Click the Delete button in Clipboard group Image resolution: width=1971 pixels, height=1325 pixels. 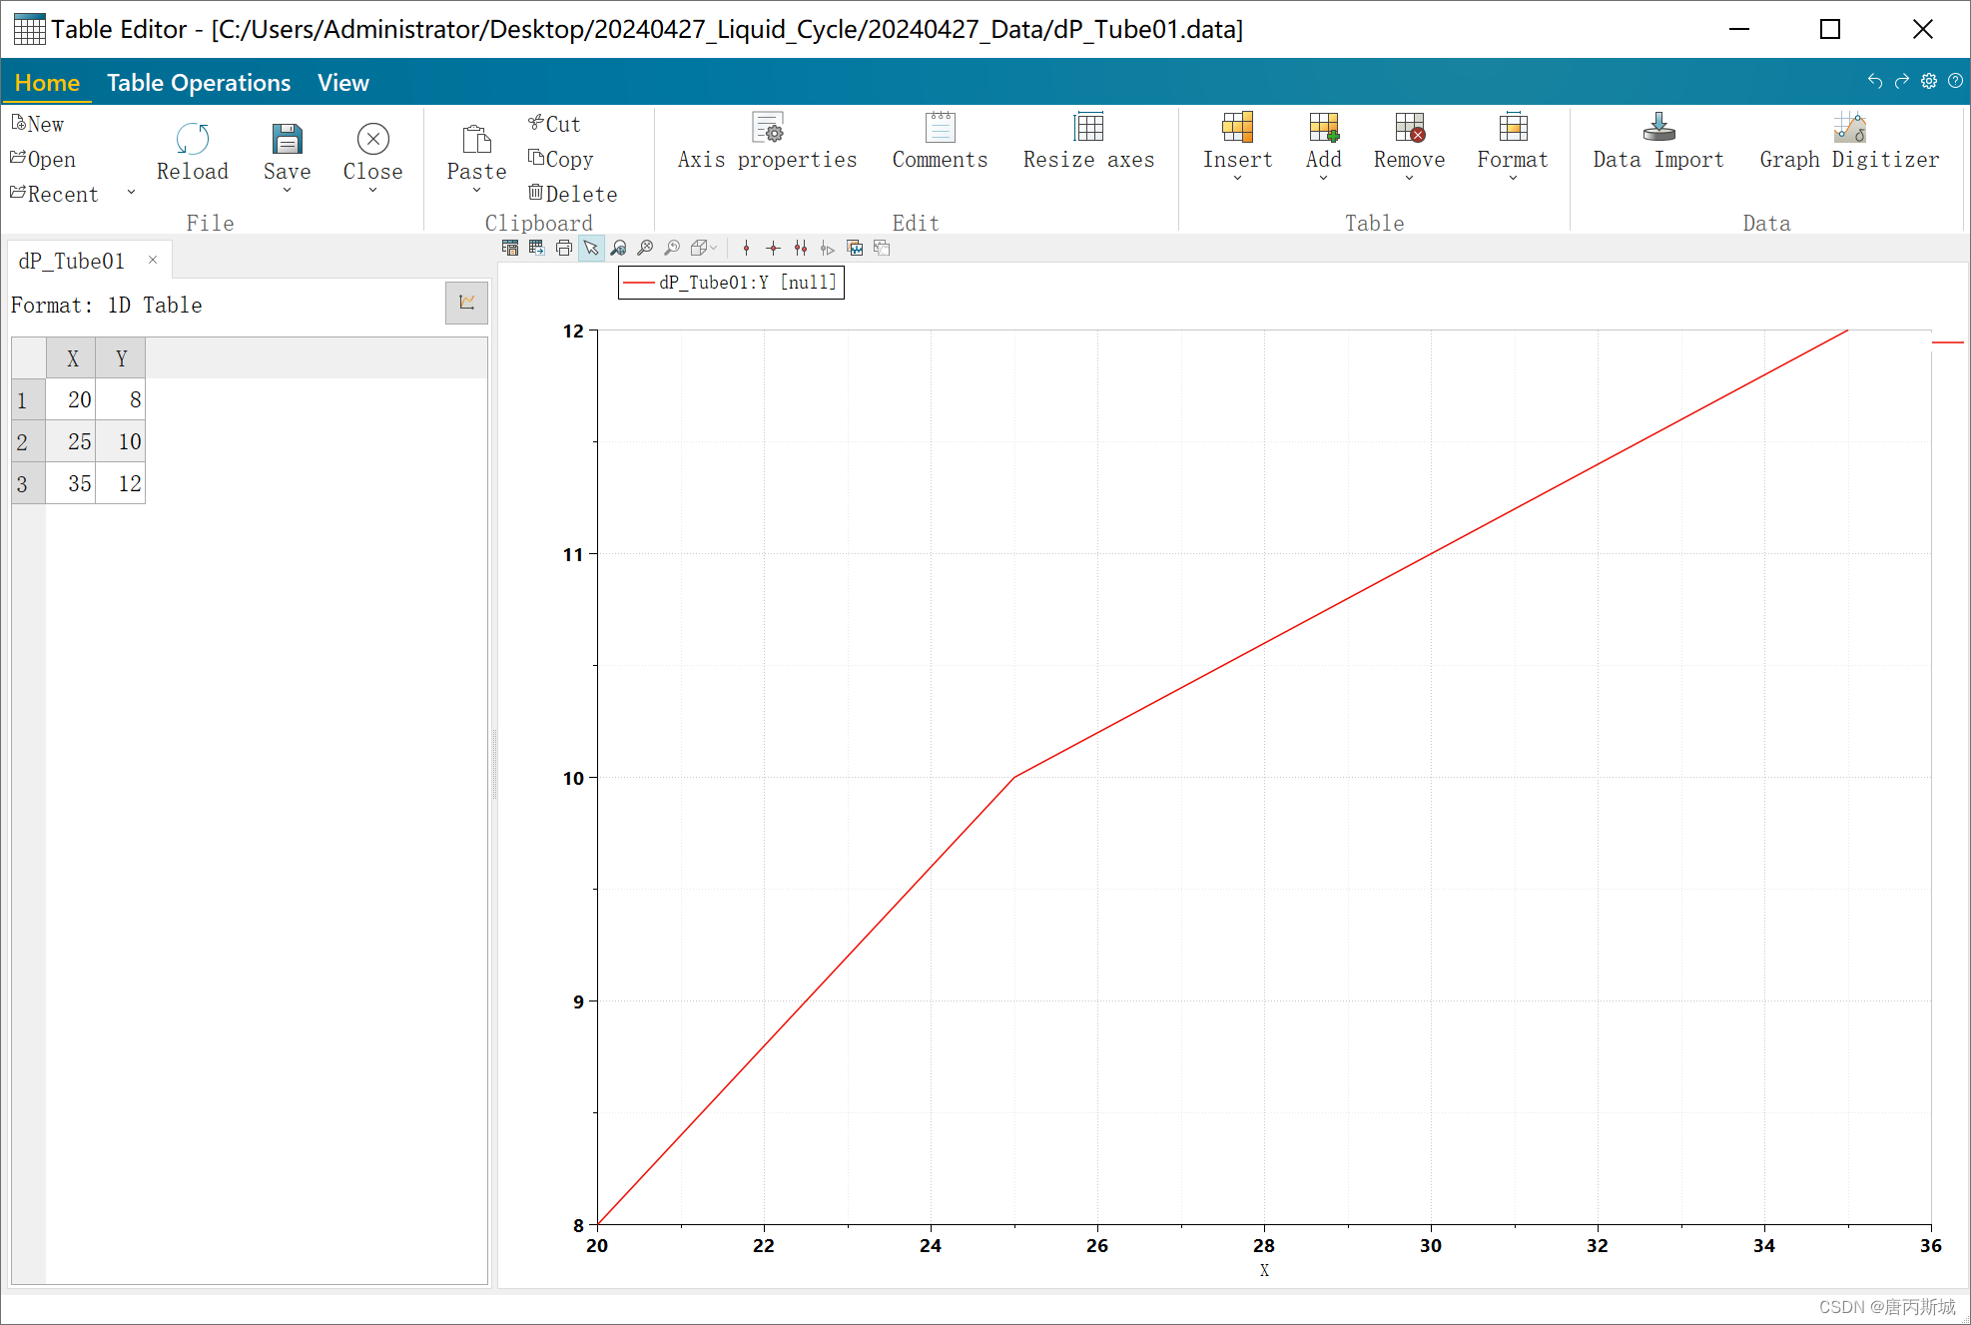[572, 194]
